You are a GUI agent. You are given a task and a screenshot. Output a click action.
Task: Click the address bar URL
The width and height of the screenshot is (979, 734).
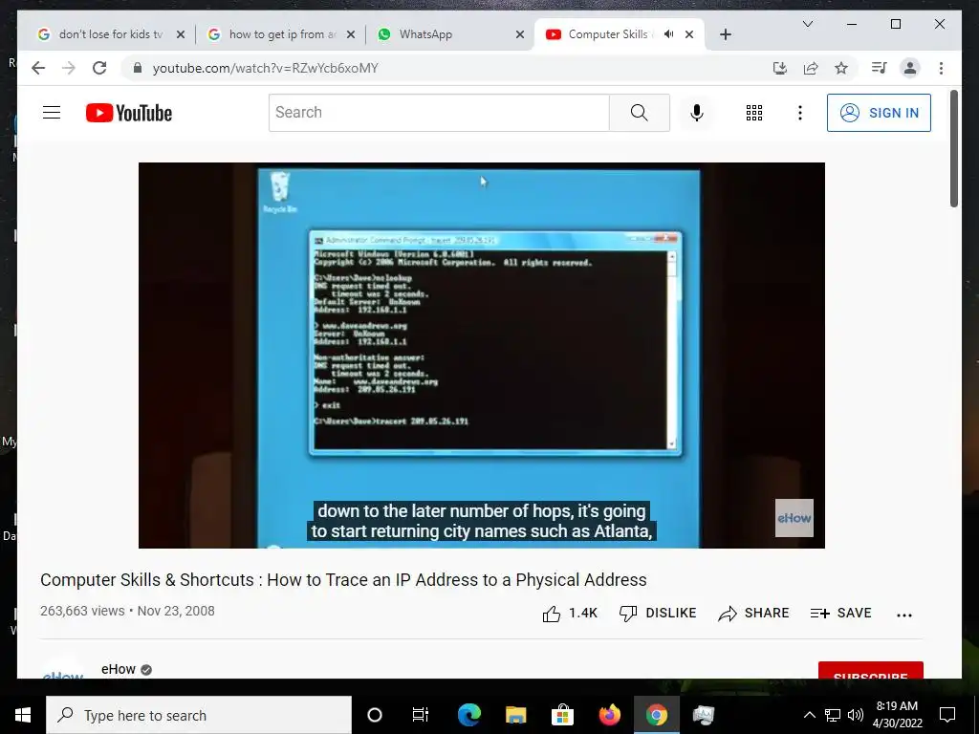tap(266, 68)
